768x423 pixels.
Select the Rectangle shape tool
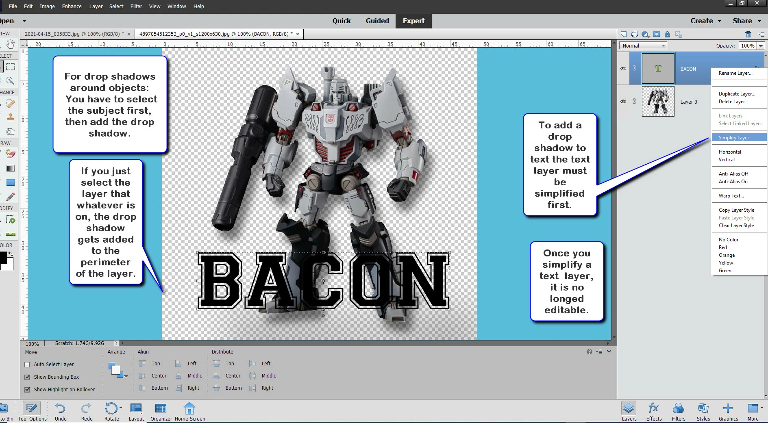pyautogui.click(x=11, y=182)
